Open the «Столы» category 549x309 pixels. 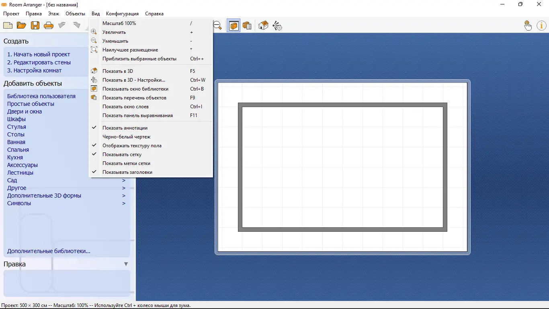tap(16, 134)
